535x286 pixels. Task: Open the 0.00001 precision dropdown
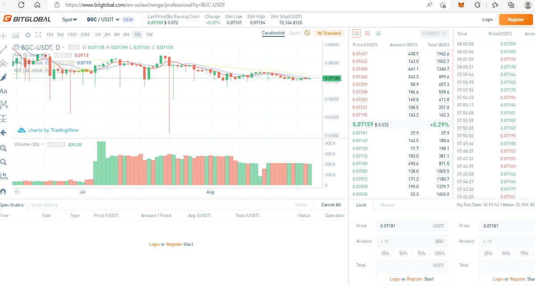(434, 33)
